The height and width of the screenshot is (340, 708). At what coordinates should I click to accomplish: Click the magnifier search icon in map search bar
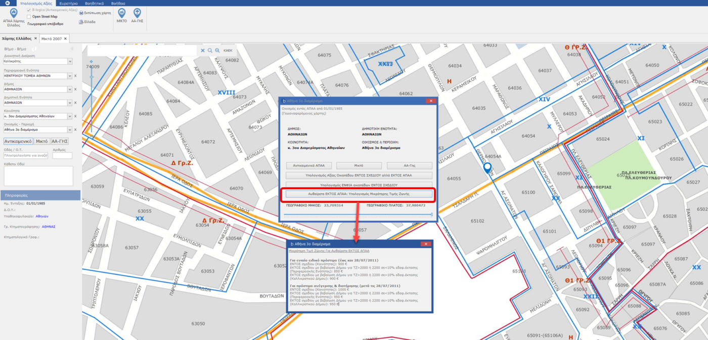tap(210, 50)
